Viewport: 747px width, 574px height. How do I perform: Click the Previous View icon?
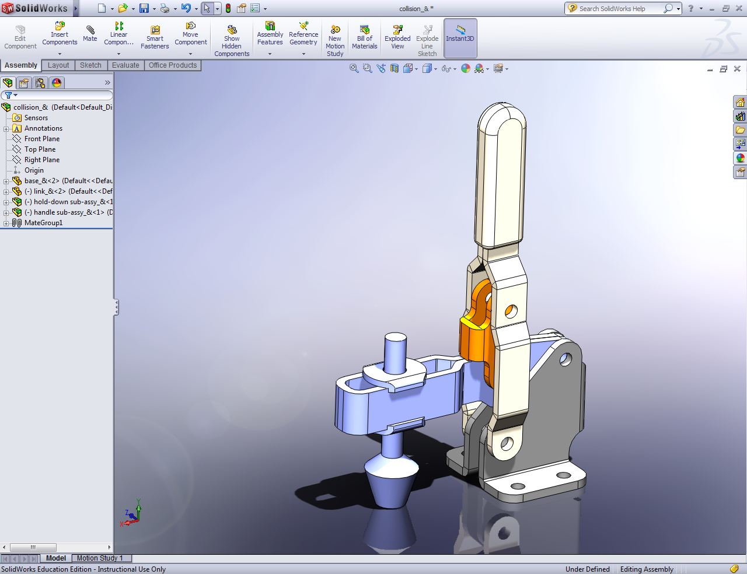coord(381,68)
